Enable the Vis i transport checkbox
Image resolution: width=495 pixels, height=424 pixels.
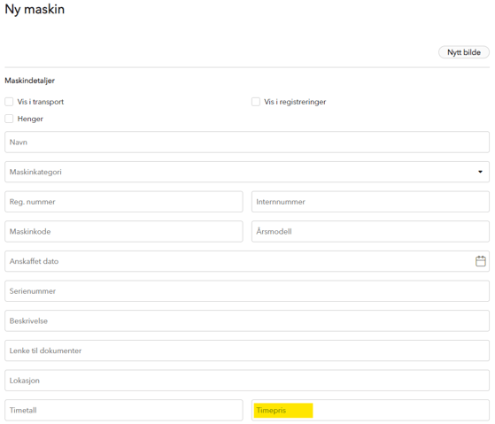[9, 102]
